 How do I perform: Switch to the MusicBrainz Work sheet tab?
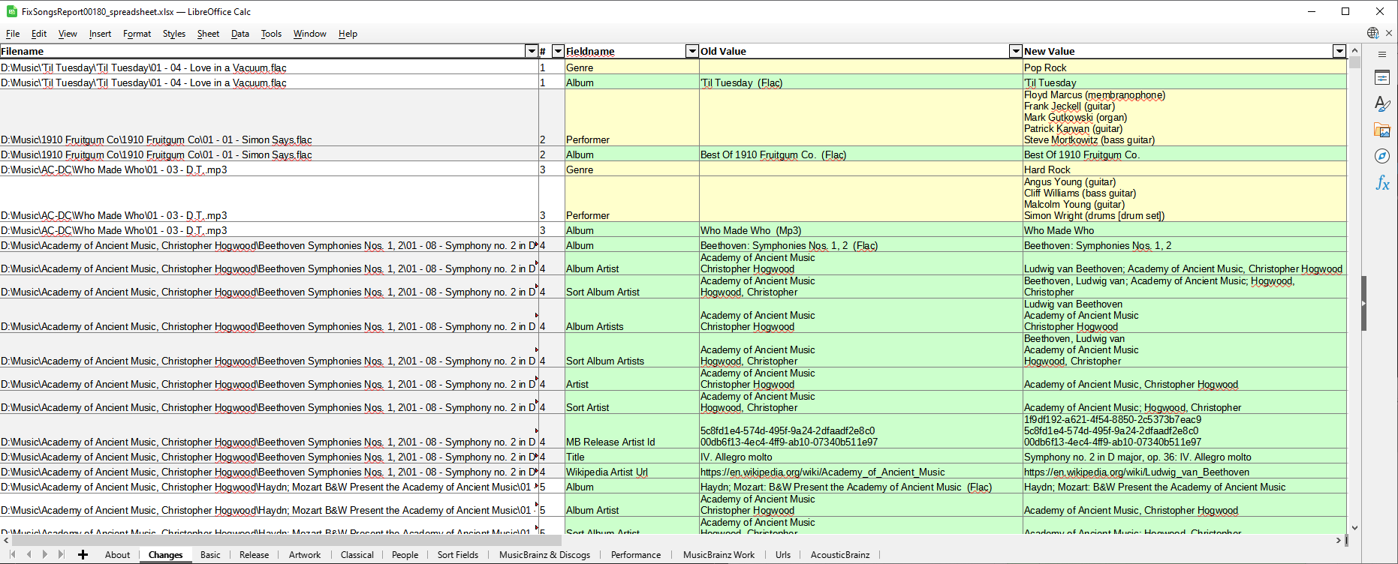[719, 555]
